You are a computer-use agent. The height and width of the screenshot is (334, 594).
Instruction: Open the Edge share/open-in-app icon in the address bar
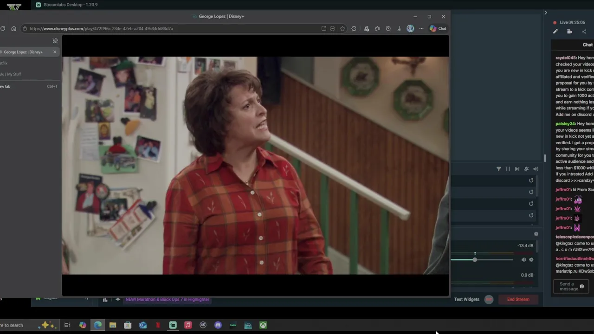[x=323, y=28]
